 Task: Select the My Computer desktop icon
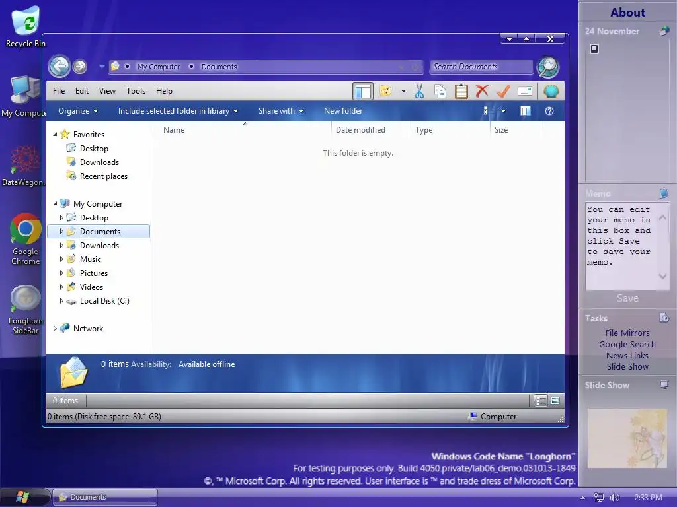click(x=24, y=96)
